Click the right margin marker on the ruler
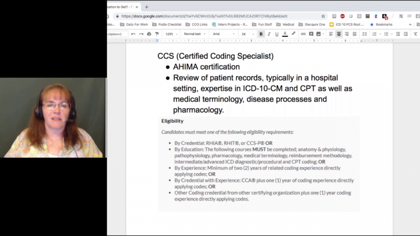 click(x=361, y=41)
